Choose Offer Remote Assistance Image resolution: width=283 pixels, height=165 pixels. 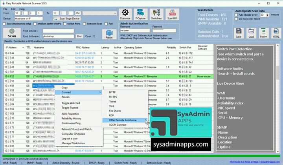point(125,120)
